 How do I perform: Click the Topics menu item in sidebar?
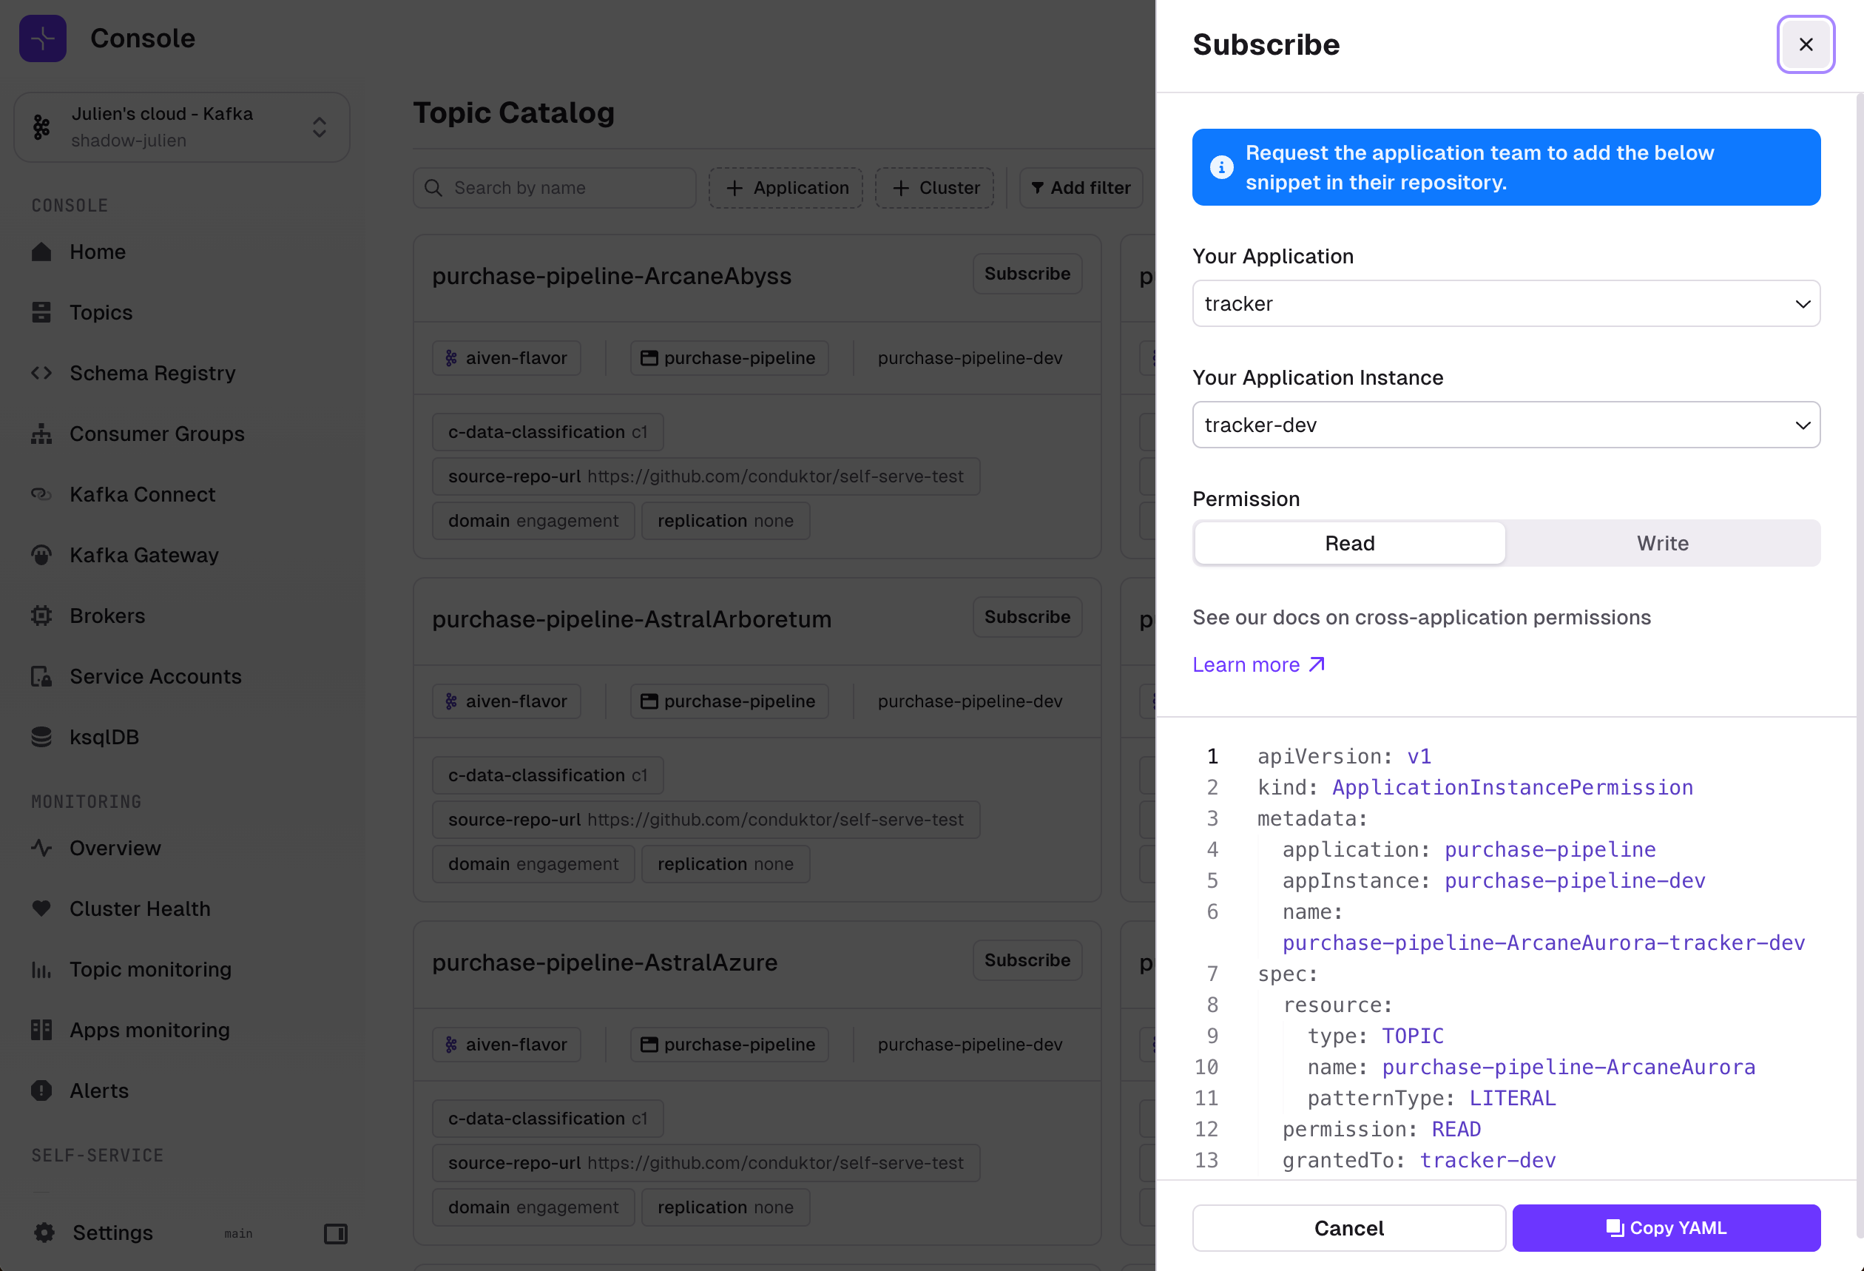(102, 311)
